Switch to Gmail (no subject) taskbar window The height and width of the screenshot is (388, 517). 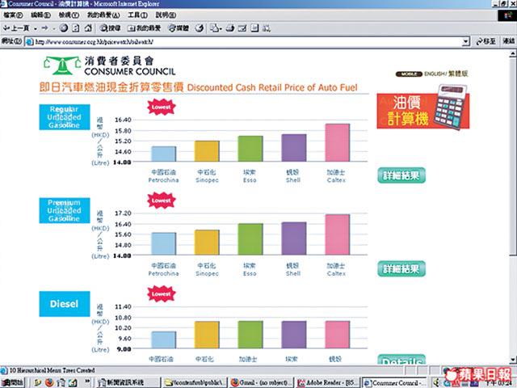coord(261,382)
